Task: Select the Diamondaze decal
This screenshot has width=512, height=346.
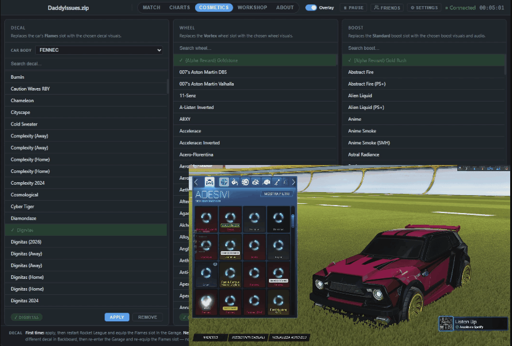Action: coord(86,219)
